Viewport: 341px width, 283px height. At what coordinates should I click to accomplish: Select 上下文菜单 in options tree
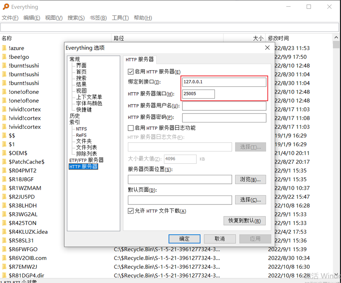[x=89, y=97]
